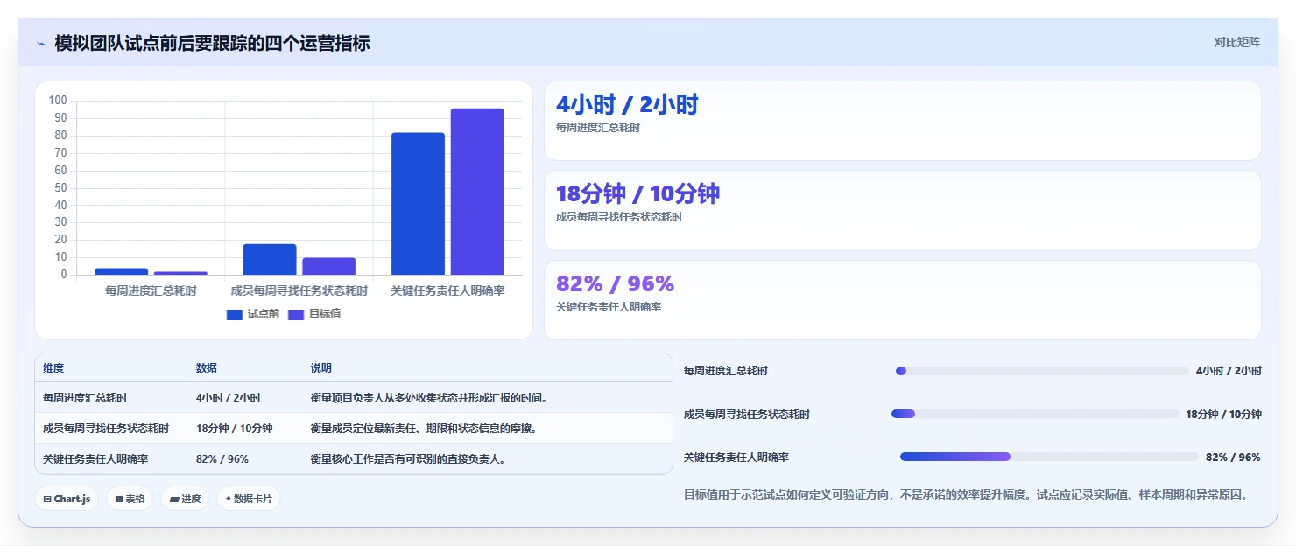Click table cell 18分钟 / 10分钟 in 数据 column

tap(234, 429)
